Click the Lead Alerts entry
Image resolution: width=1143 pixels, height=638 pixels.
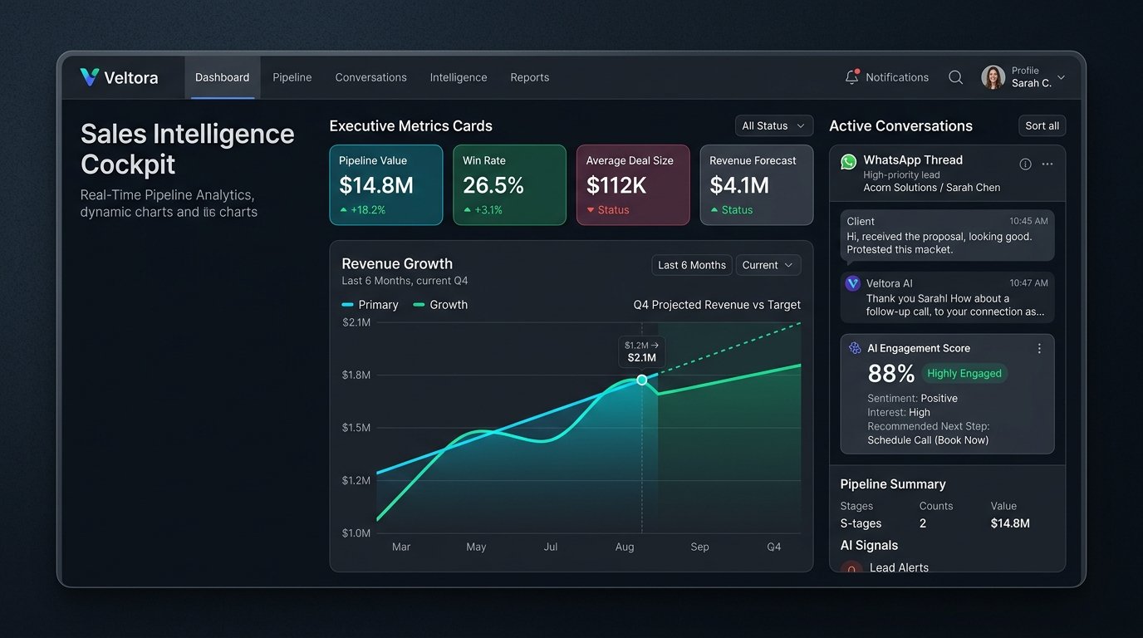point(899,568)
